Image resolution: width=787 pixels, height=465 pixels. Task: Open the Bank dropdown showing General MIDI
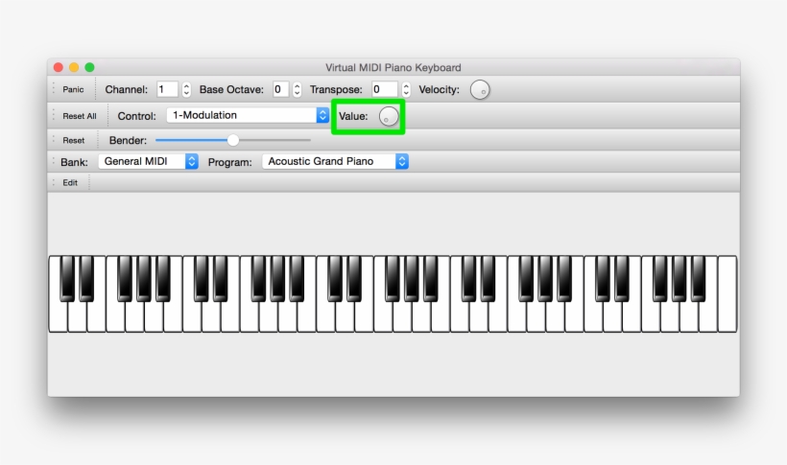[148, 161]
